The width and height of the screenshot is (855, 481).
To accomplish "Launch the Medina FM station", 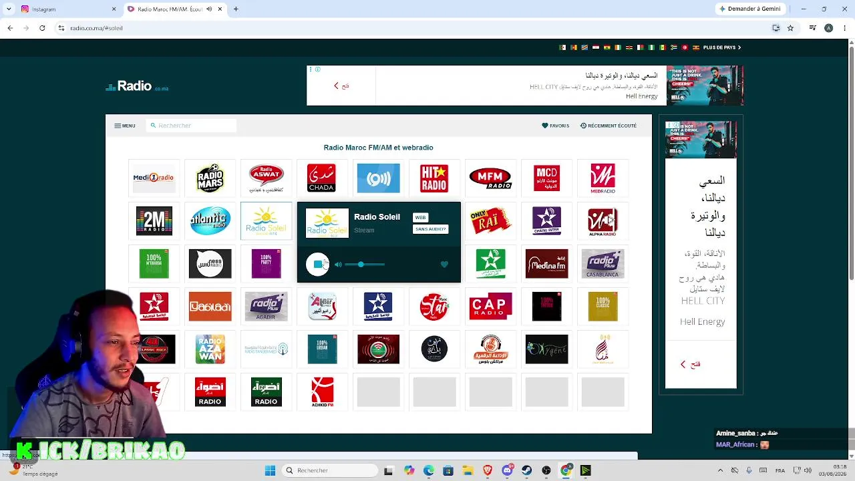I will coord(546,264).
